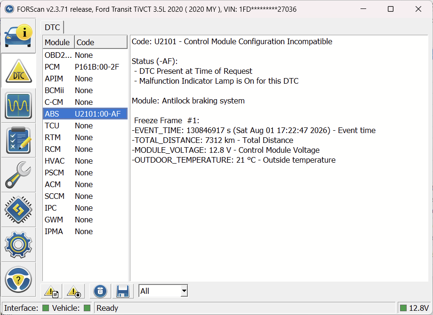Screen dimensions: 433x315
Task: Open the steering wheel help section
Action: point(18,279)
